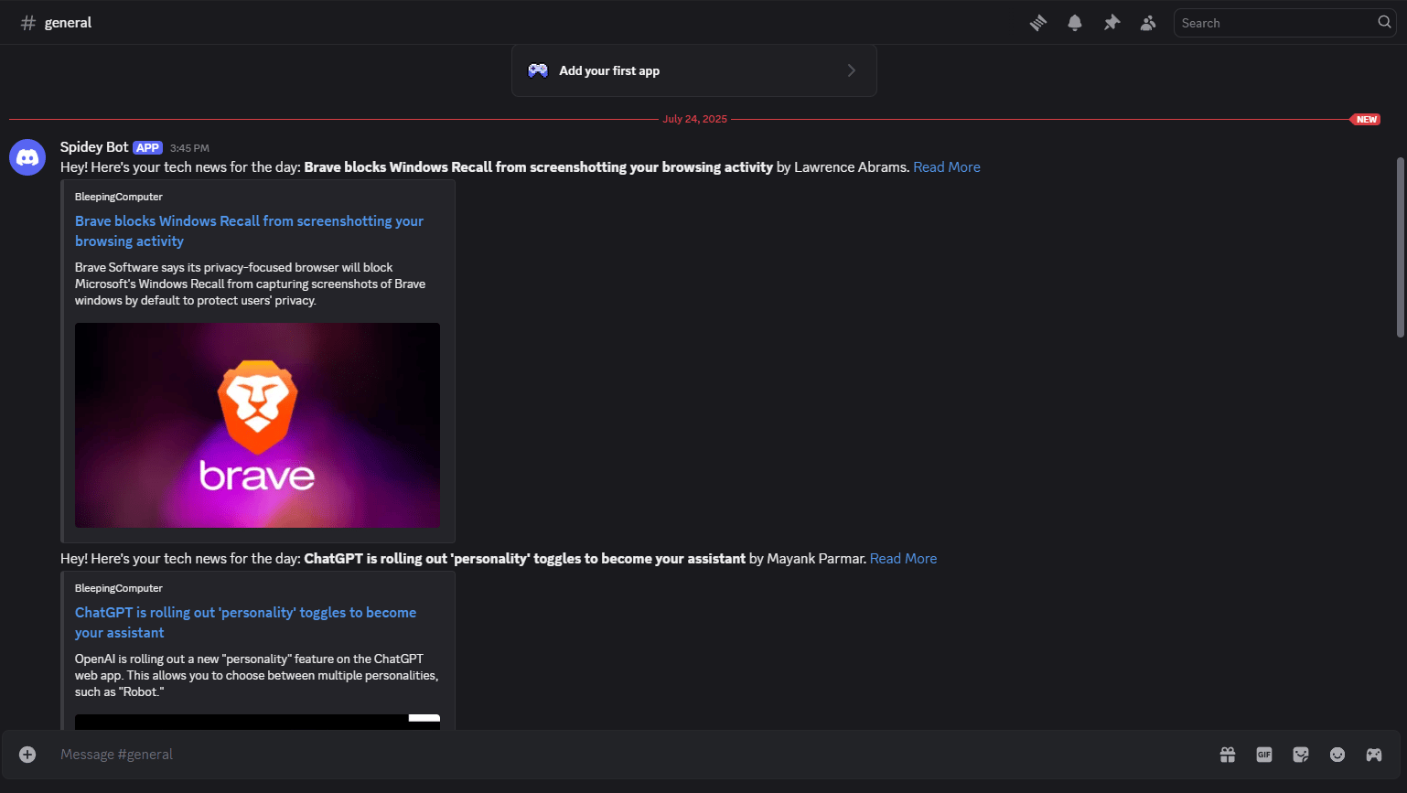Open the sticker picker icon
Image resolution: width=1407 pixels, height=793 pixels.
tap(1301, 755)
